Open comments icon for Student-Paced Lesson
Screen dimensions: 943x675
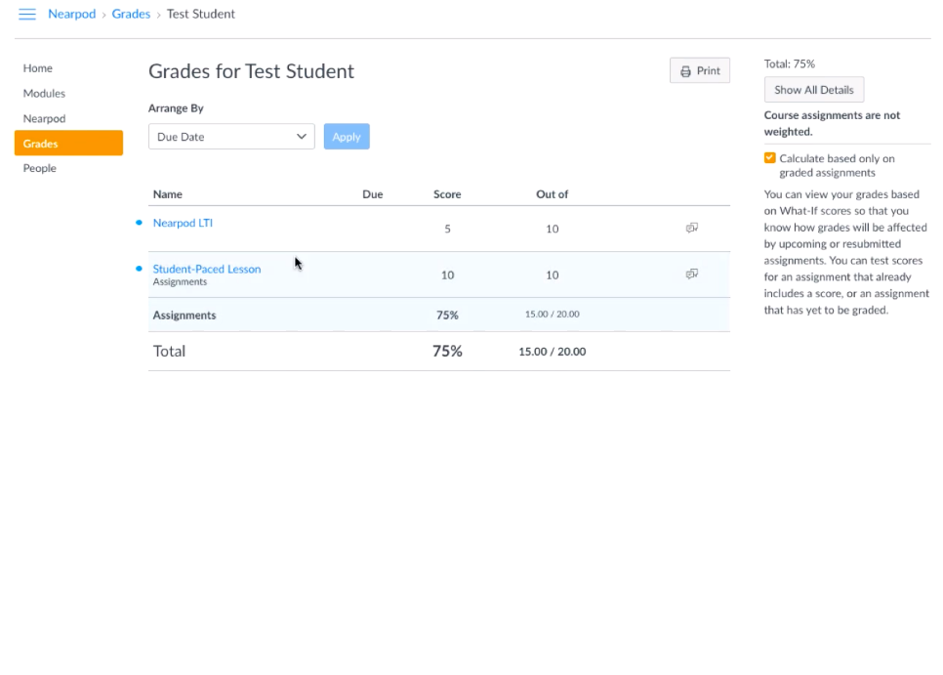point(691,274)
